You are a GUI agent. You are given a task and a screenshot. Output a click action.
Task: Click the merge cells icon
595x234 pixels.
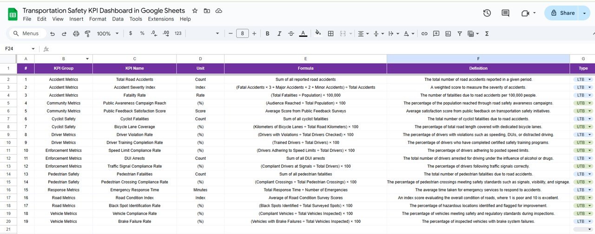click(343, 33)
